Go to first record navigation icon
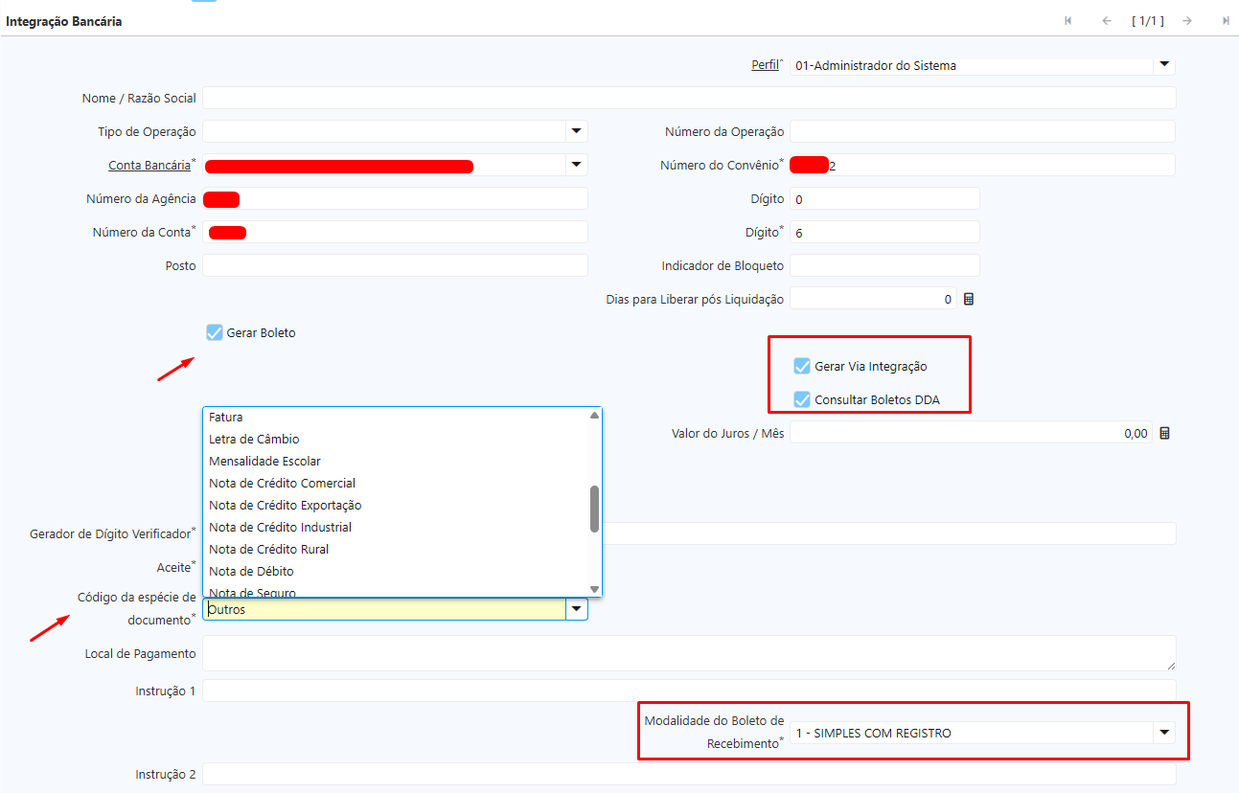The width and height of the screenshot is (1239, 793). coord(1067,21)
